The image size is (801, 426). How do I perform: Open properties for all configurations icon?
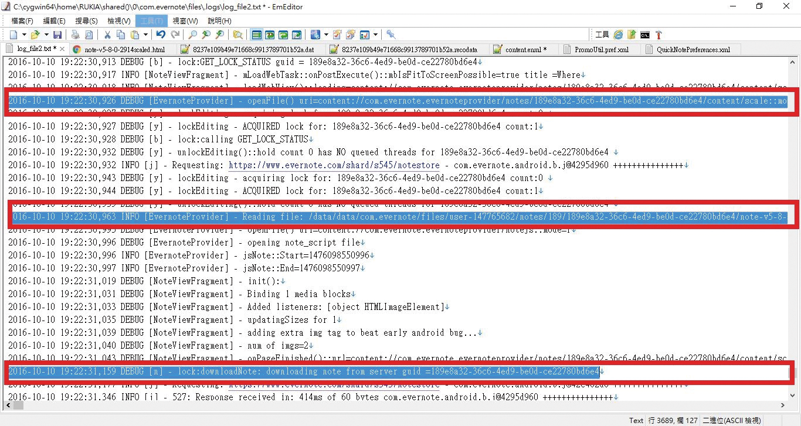[x=351, y=35]
